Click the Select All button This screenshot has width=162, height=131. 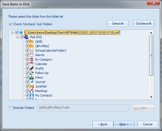tap(118, 24)
